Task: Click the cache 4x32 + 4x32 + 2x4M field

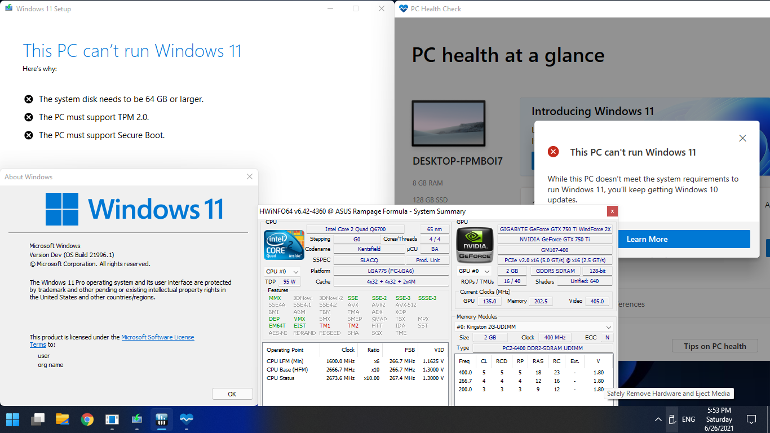Action: (391, 281)
